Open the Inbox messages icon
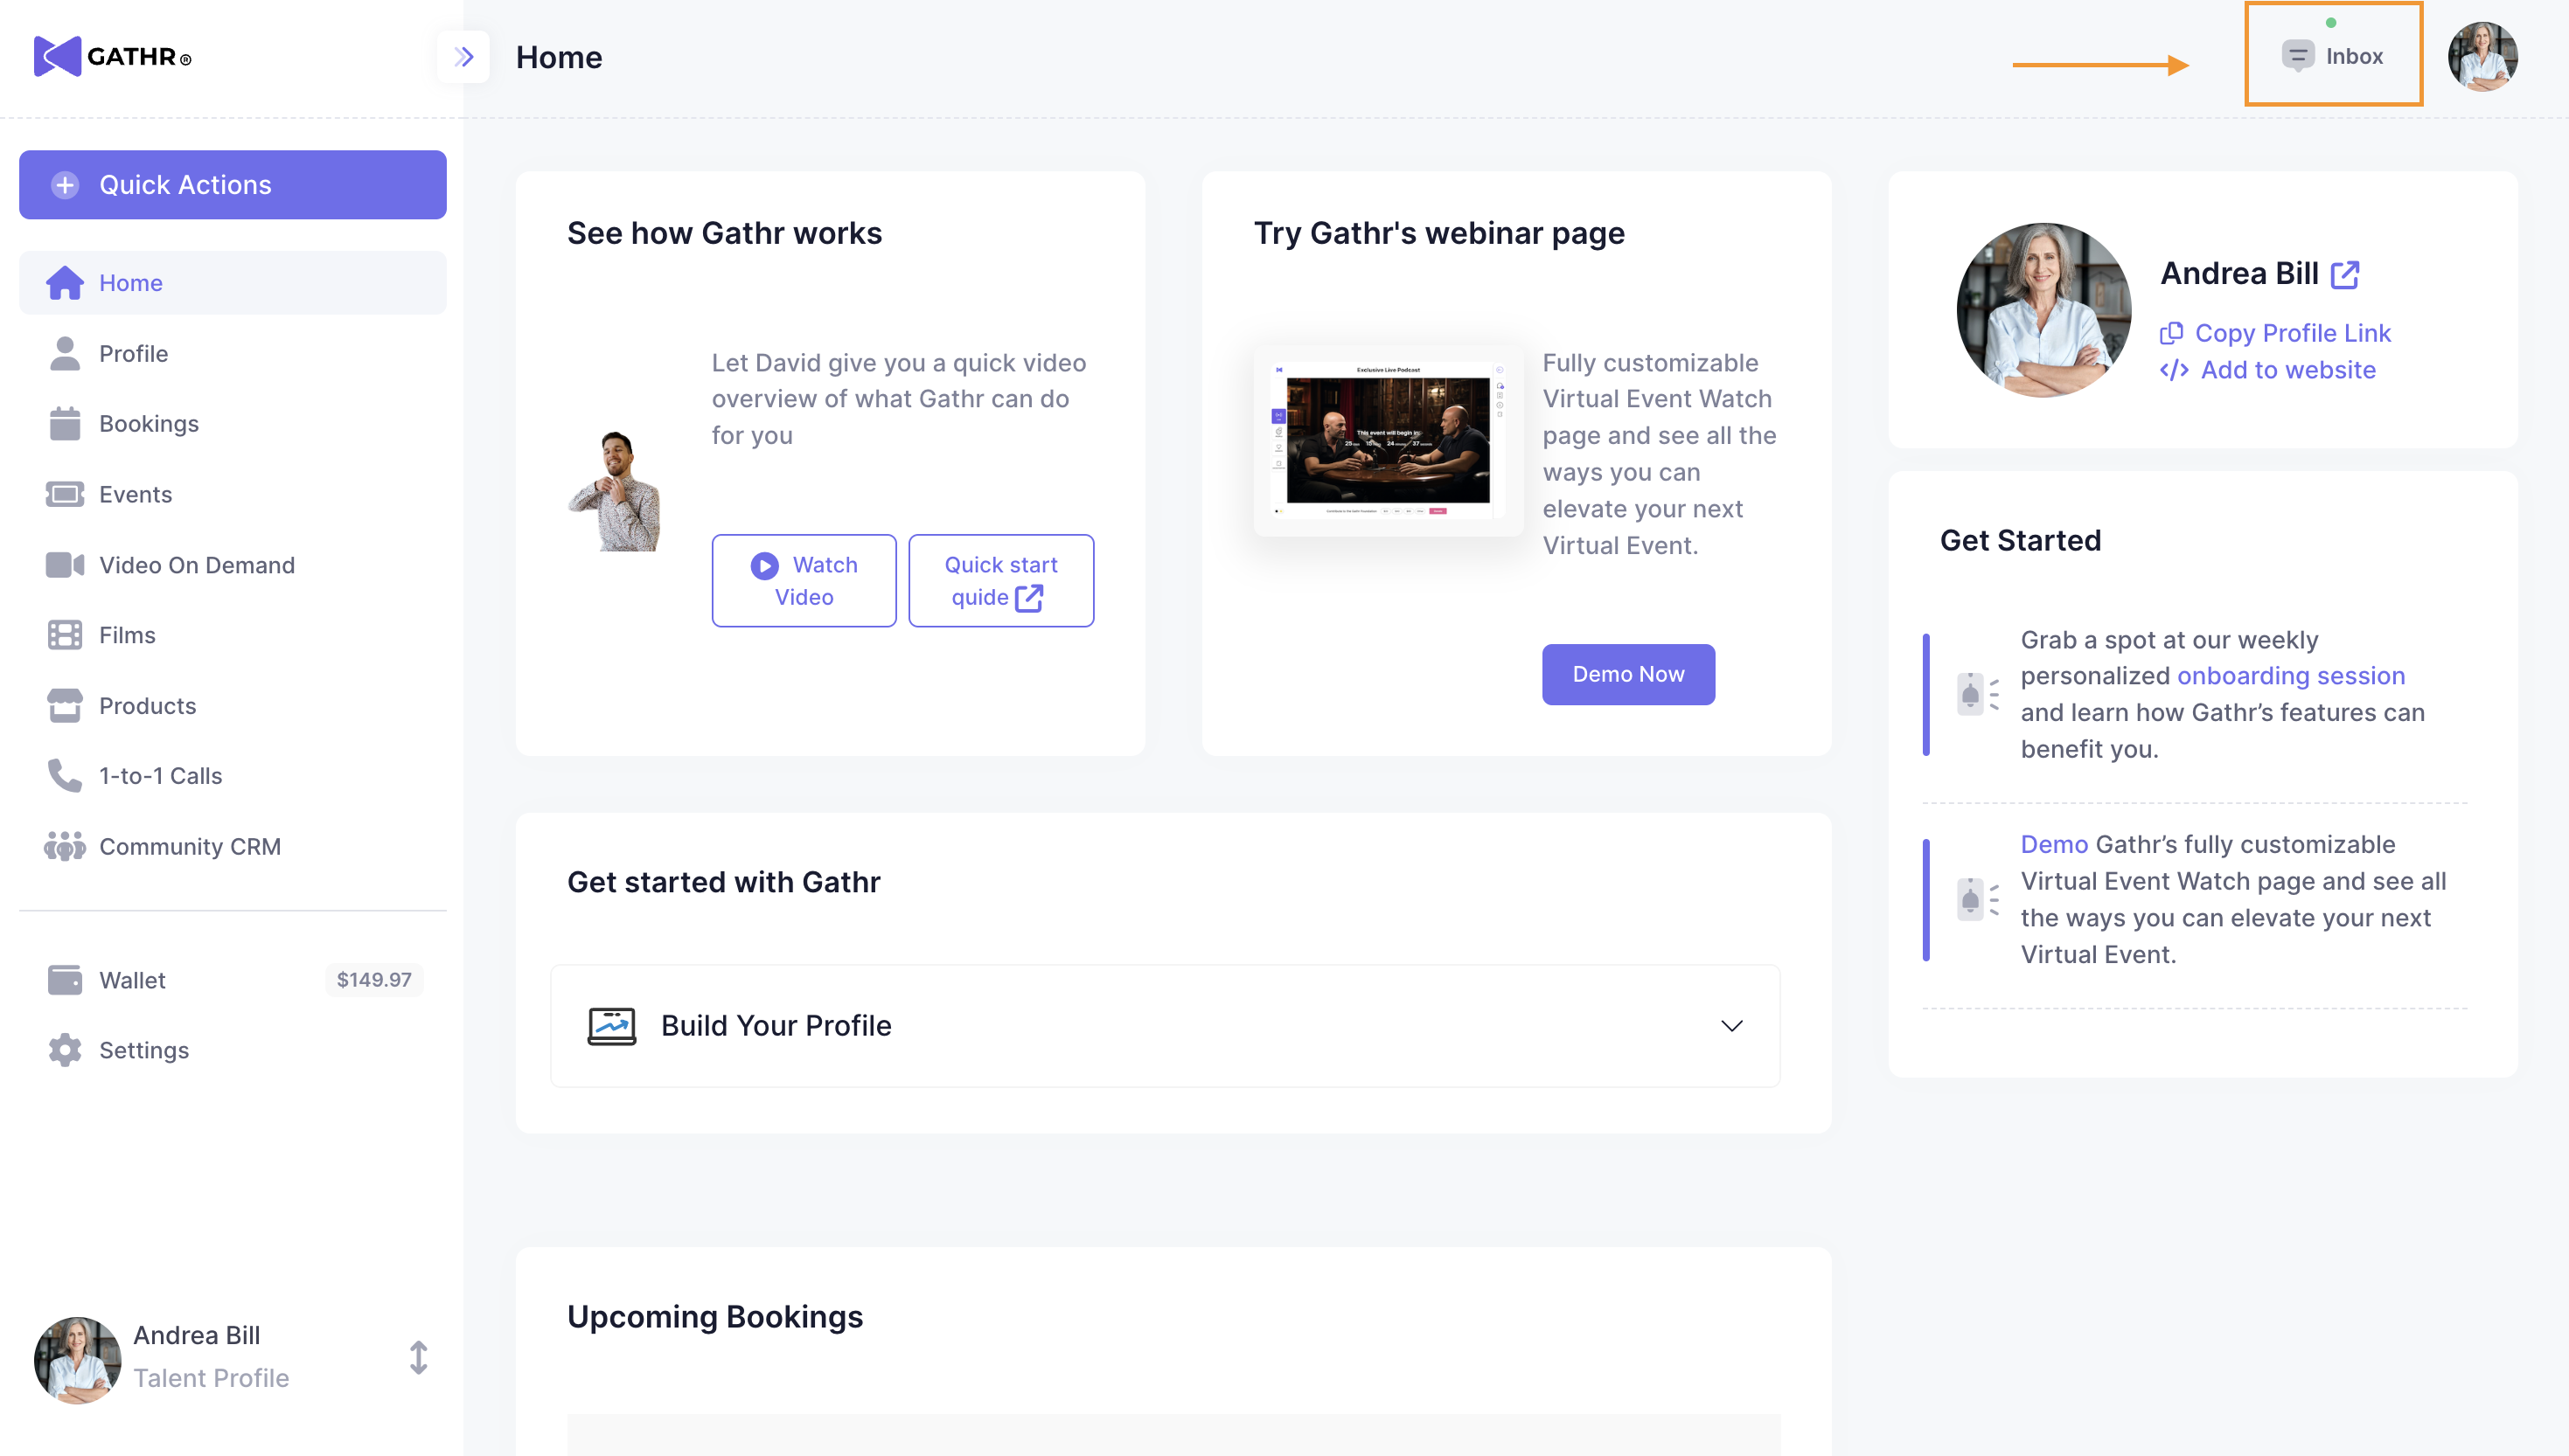Image resolution: width=2569 pixels, height=1456 pixels. click(2297, 56)
